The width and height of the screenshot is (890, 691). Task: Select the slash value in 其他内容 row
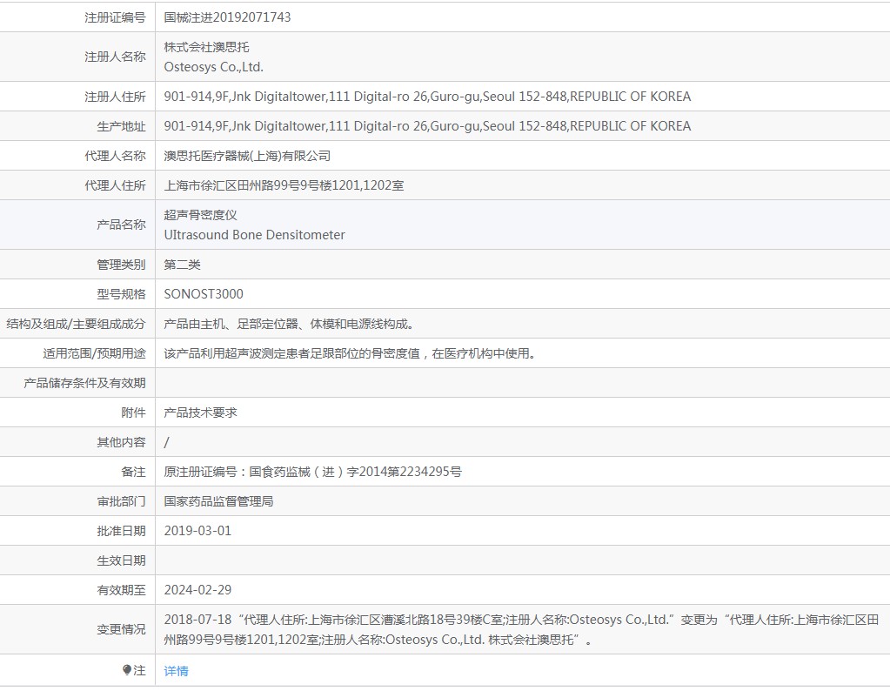pyautogui.click(x=166, y=442)
